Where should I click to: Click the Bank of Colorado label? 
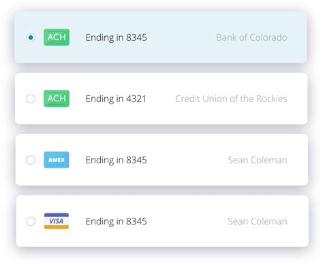[251, 37]
